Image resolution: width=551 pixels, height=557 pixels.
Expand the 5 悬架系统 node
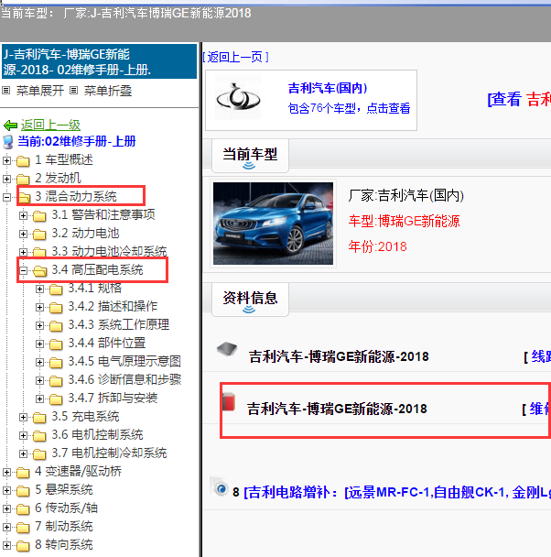coord(6,490)
